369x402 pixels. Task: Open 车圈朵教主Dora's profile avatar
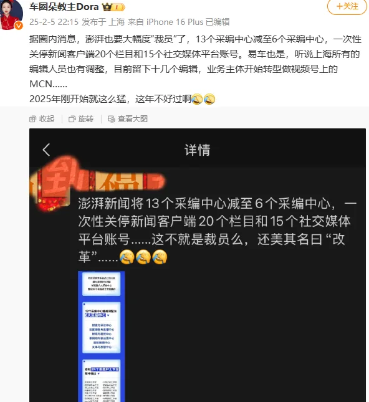(12, 14)
